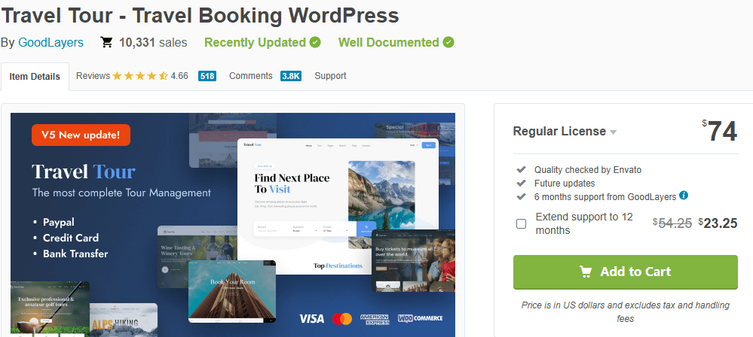Click the Bank Transfer bullet text in preview

pos(75,254)
